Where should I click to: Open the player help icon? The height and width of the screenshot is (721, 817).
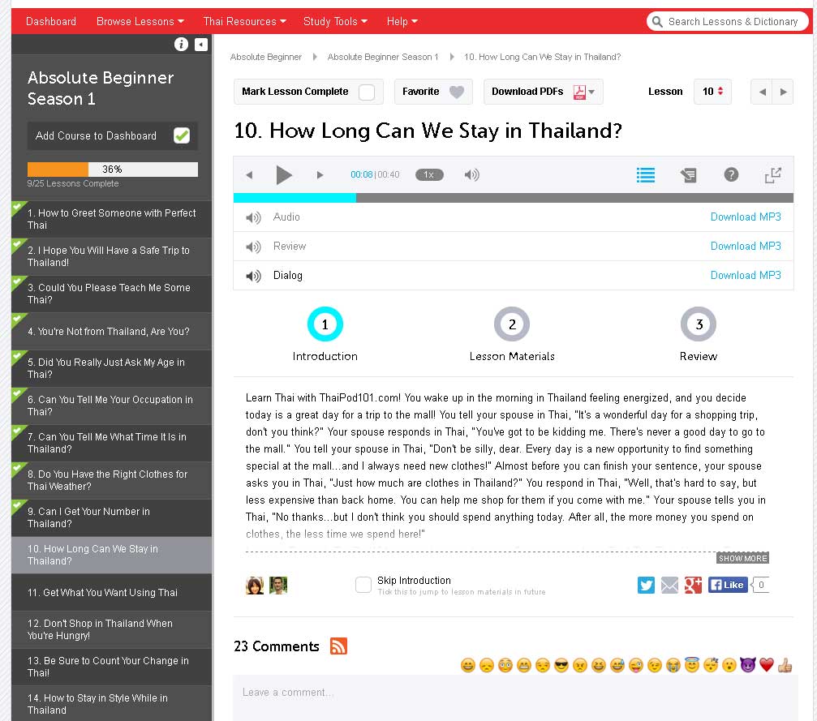tap(731, 174)
